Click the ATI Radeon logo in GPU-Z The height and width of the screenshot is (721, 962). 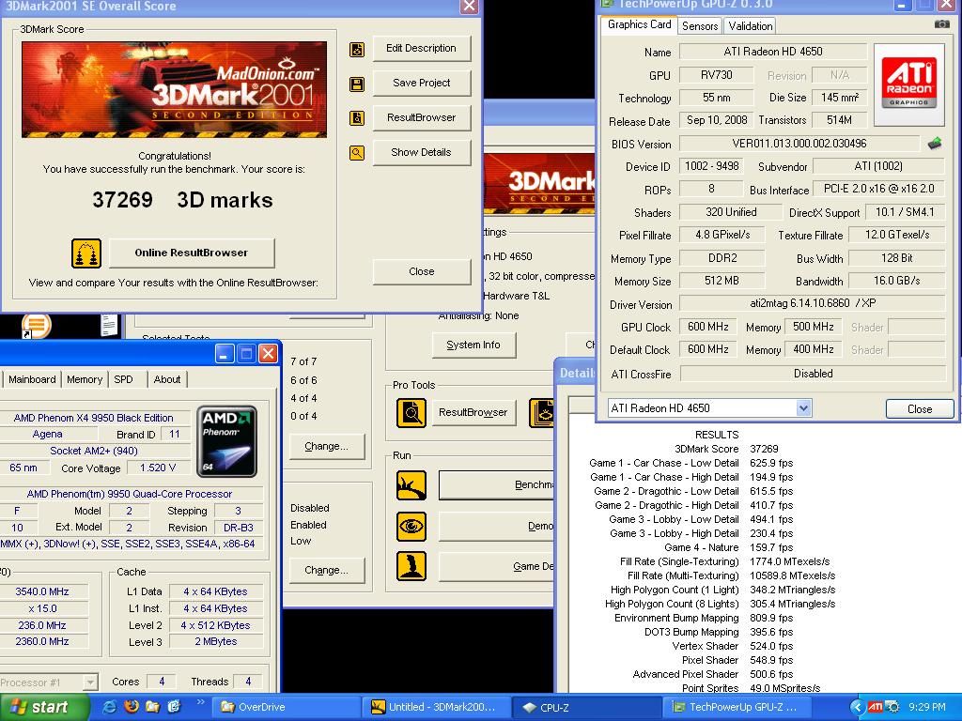[x=909, y=84]
